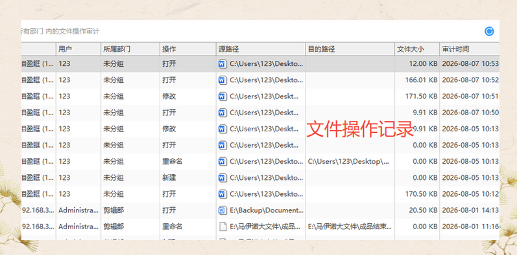Image resolution: width=517 pixels, height=255 pixels.
Task: Select source path E:\马伊诺大文件\成品...
Action: (x=265, y=227)
